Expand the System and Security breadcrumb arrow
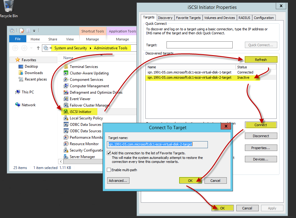The width and height of the screenshot is (296, 218). [x=90, y=48]
